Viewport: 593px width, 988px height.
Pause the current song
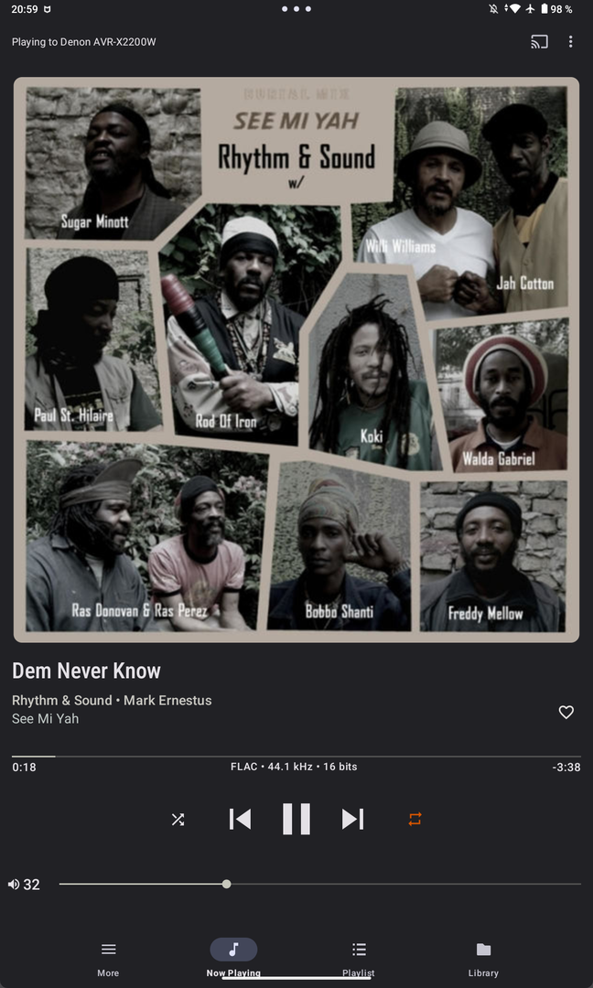[296, 819]
